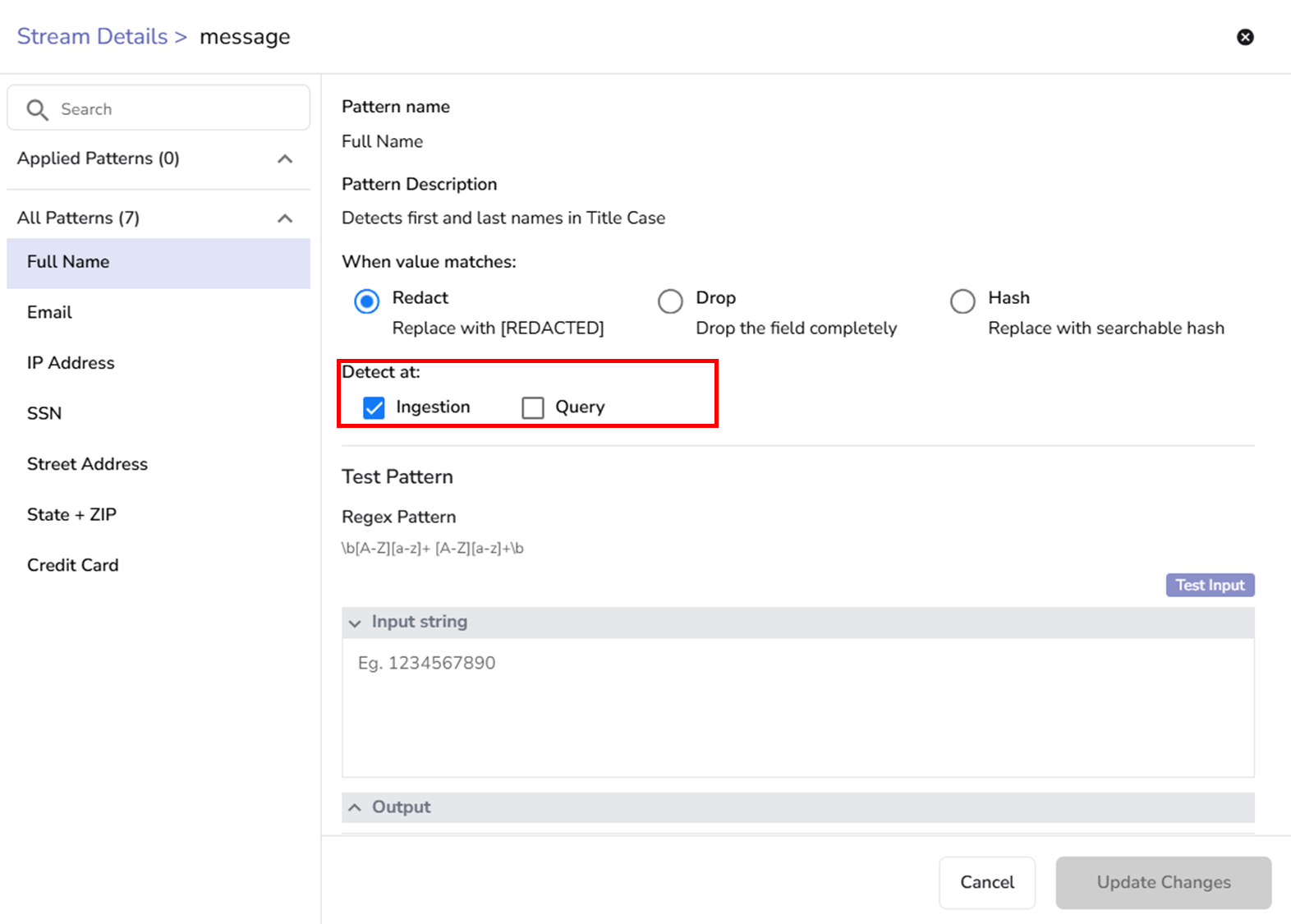This screenshot has width=1291, height=924.
Task: Close the Stream Details dialog
Action: tap(1245, 37)
